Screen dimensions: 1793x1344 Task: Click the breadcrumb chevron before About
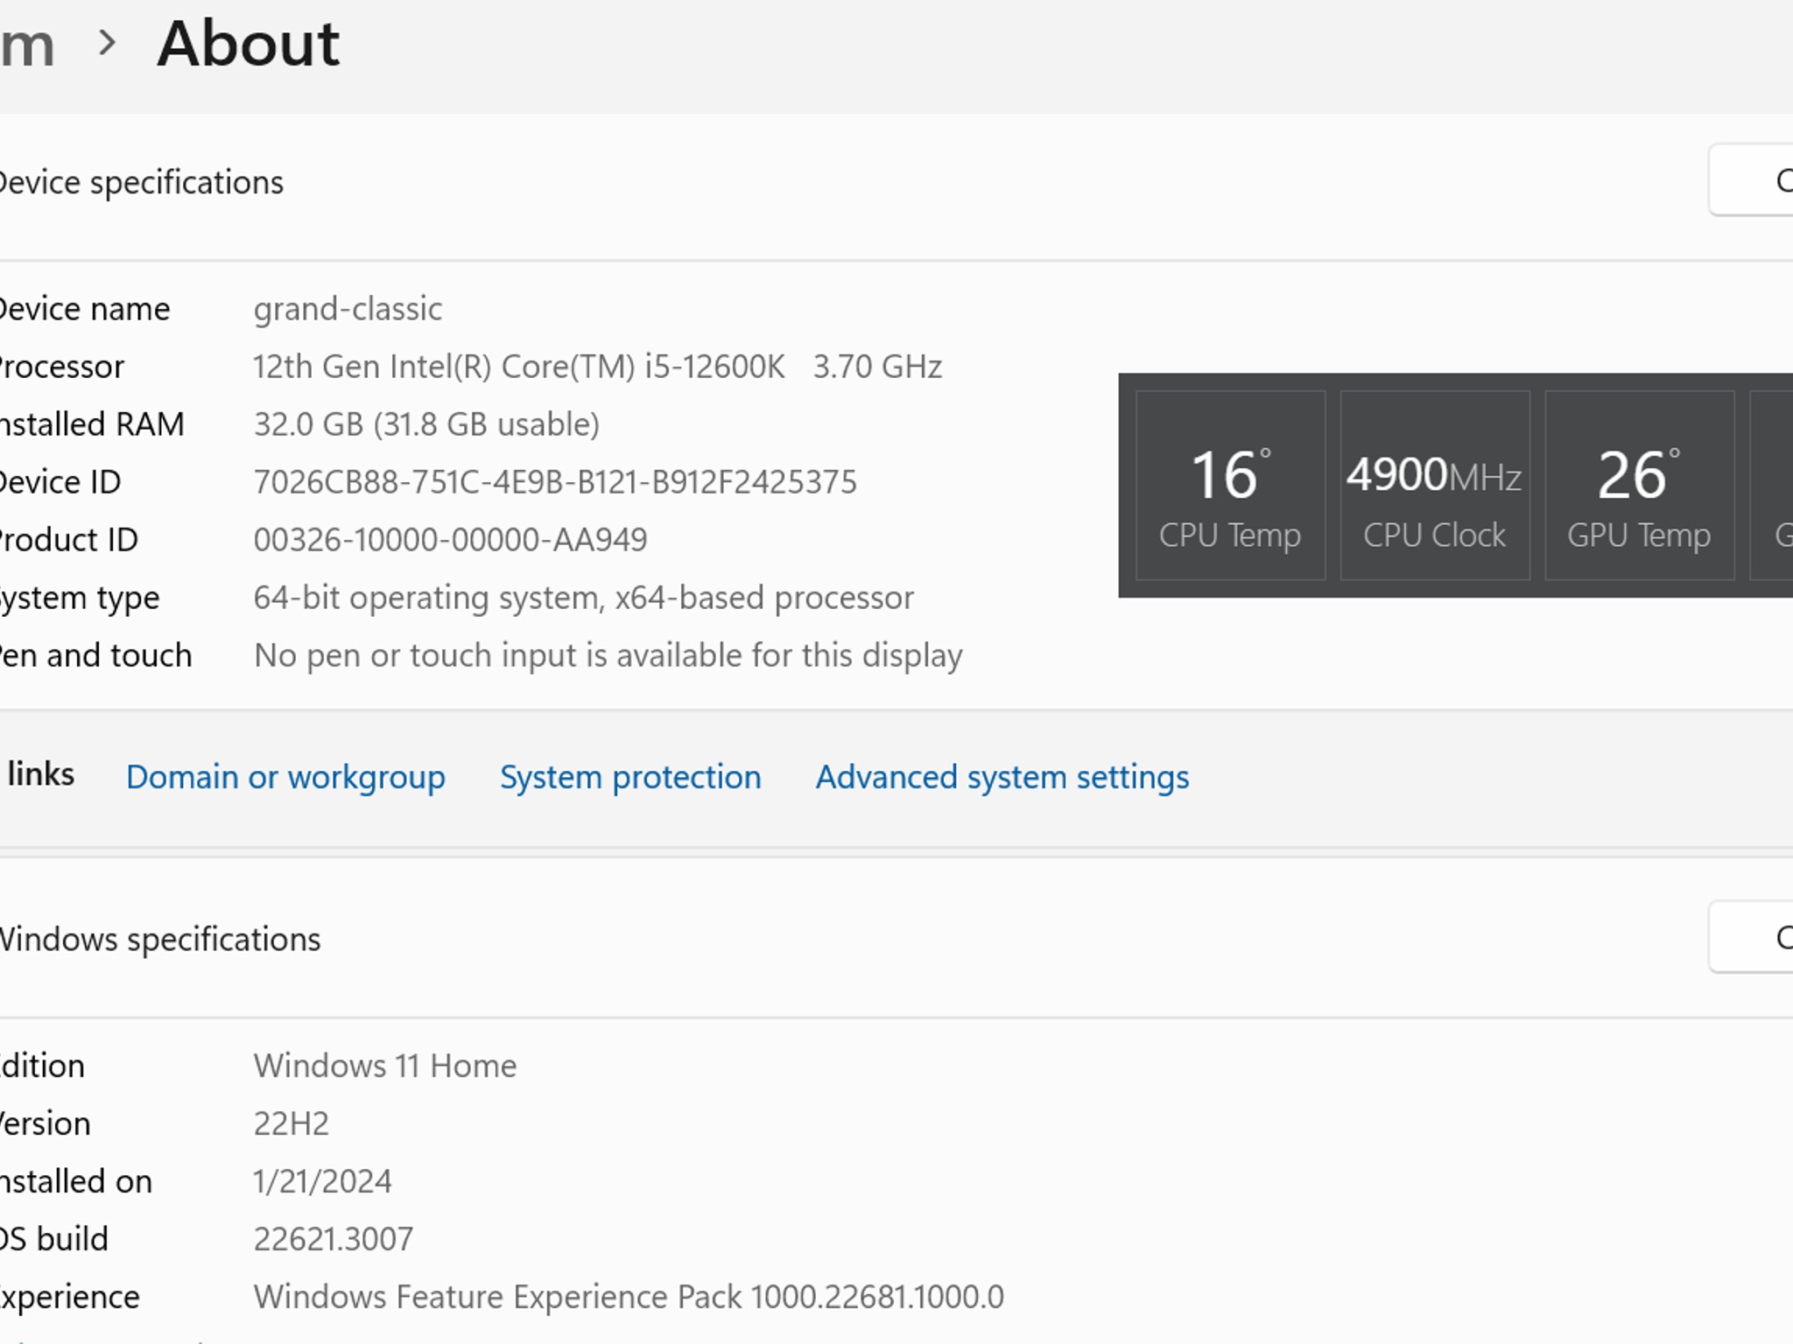pyautogui.click(x=107, y=43)
